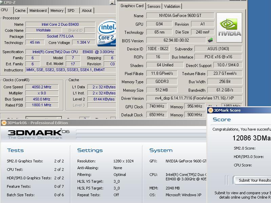Click the Die Size value '240 mm²'

(203, 32)
